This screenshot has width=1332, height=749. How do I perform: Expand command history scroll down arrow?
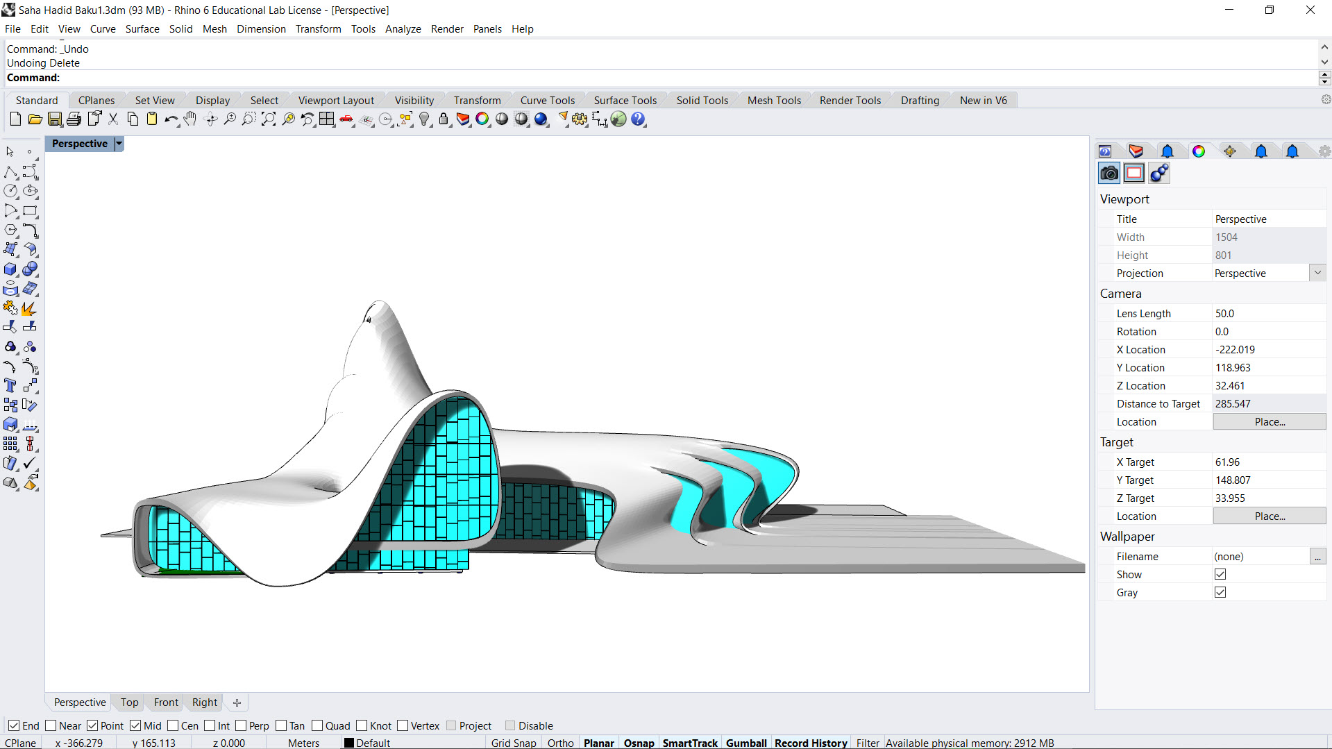[1324, 62]
